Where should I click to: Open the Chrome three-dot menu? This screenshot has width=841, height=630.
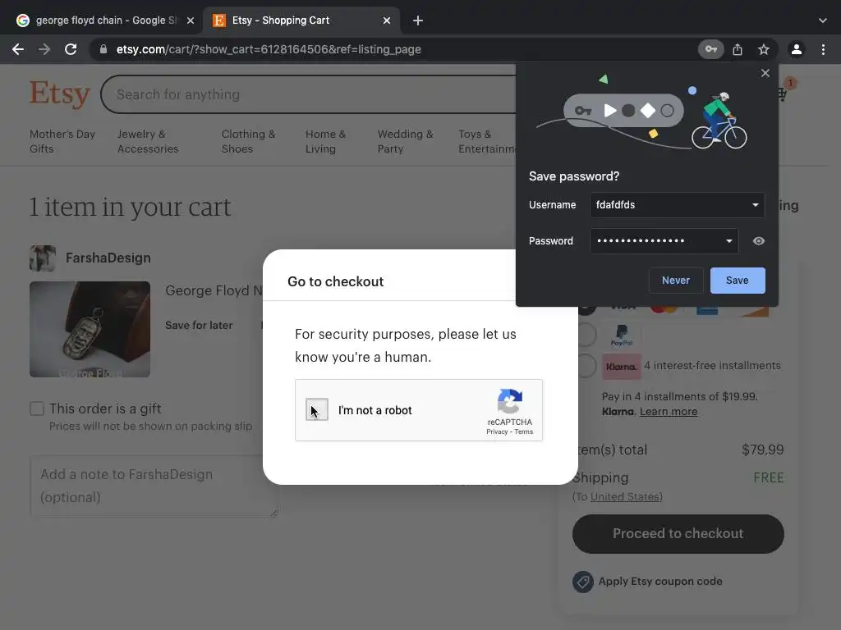tap(823, 49)
